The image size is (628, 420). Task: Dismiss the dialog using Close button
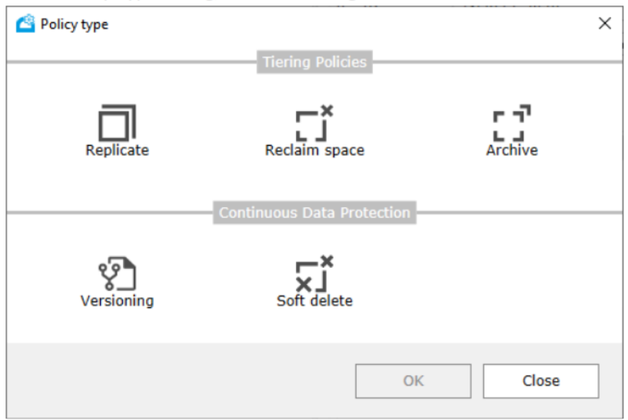pos(540,381)
